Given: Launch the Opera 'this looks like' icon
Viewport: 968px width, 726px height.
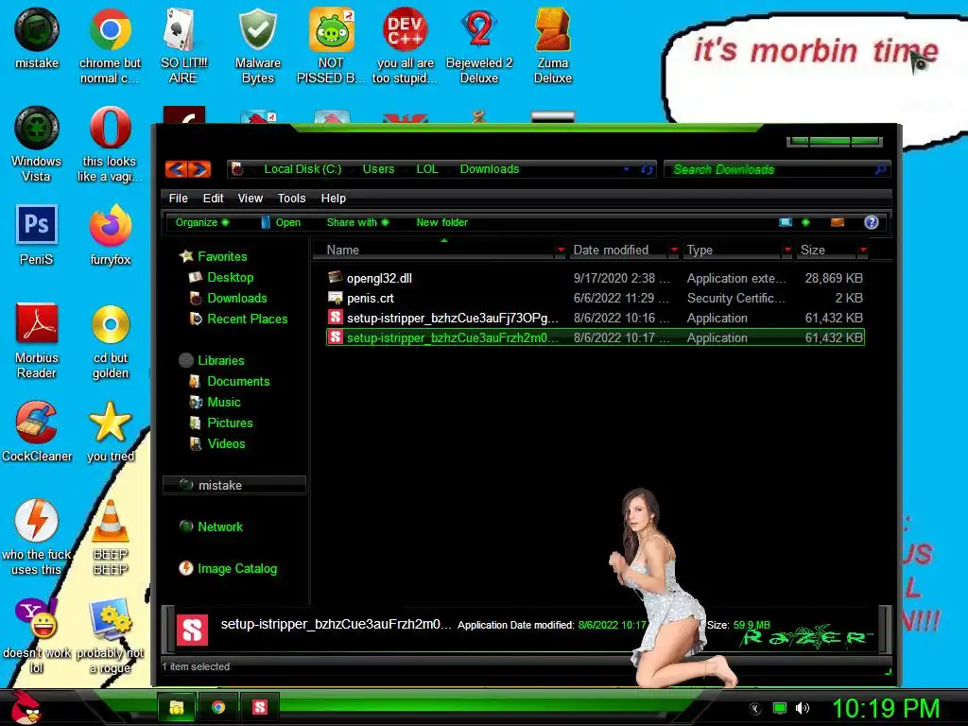Looking at the screenshot, I should coord(110,144).
